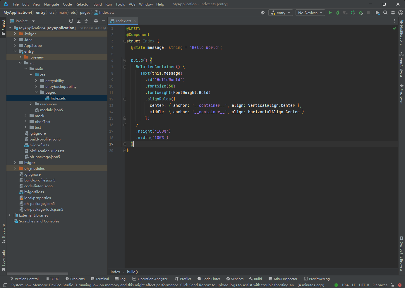
Task: Run the entry module with green play icon
Action: coord(330,13)
